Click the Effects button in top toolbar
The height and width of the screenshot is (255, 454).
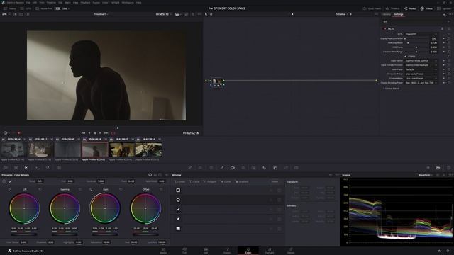tap(426, 8)
